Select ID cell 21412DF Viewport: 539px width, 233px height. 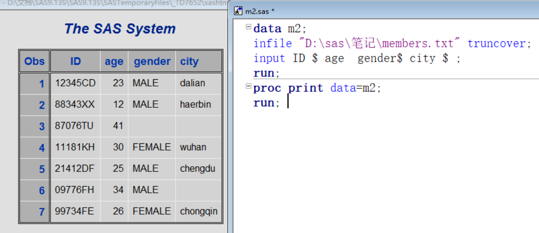[x=75, y=168]
